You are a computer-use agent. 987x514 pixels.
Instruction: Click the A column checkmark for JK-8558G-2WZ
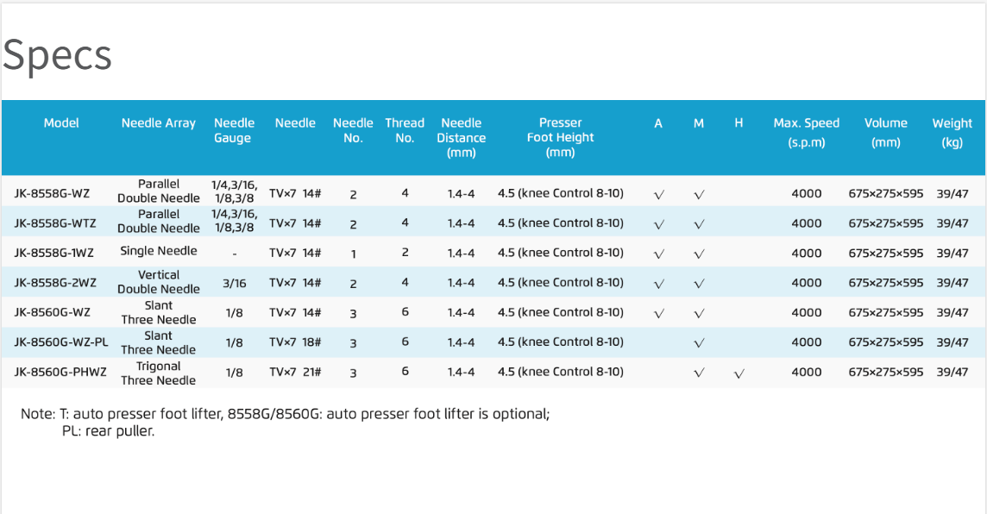point(658,284)
